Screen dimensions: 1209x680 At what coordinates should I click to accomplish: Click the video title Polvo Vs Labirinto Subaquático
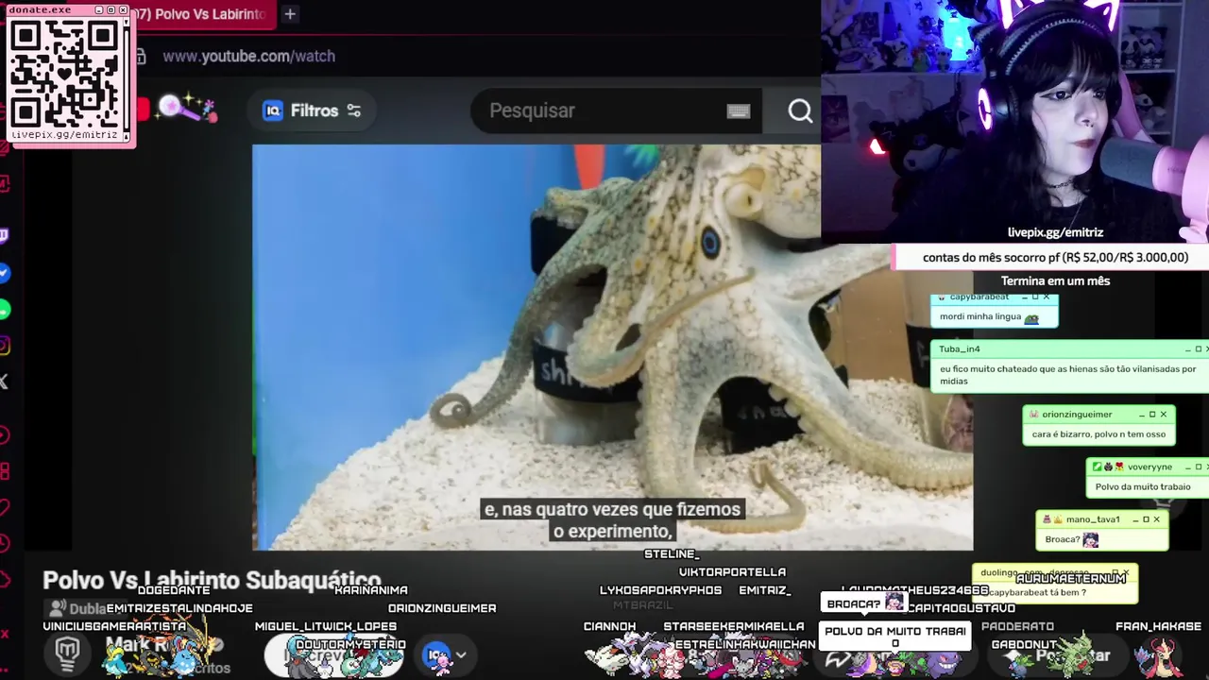click(212, 581)
